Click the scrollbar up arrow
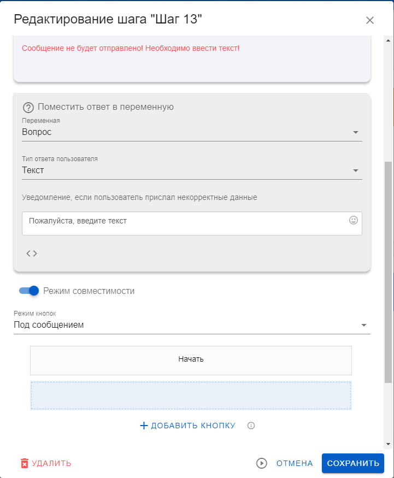The width and height of the screenshot is (394, 478). (x=389, y=40)
